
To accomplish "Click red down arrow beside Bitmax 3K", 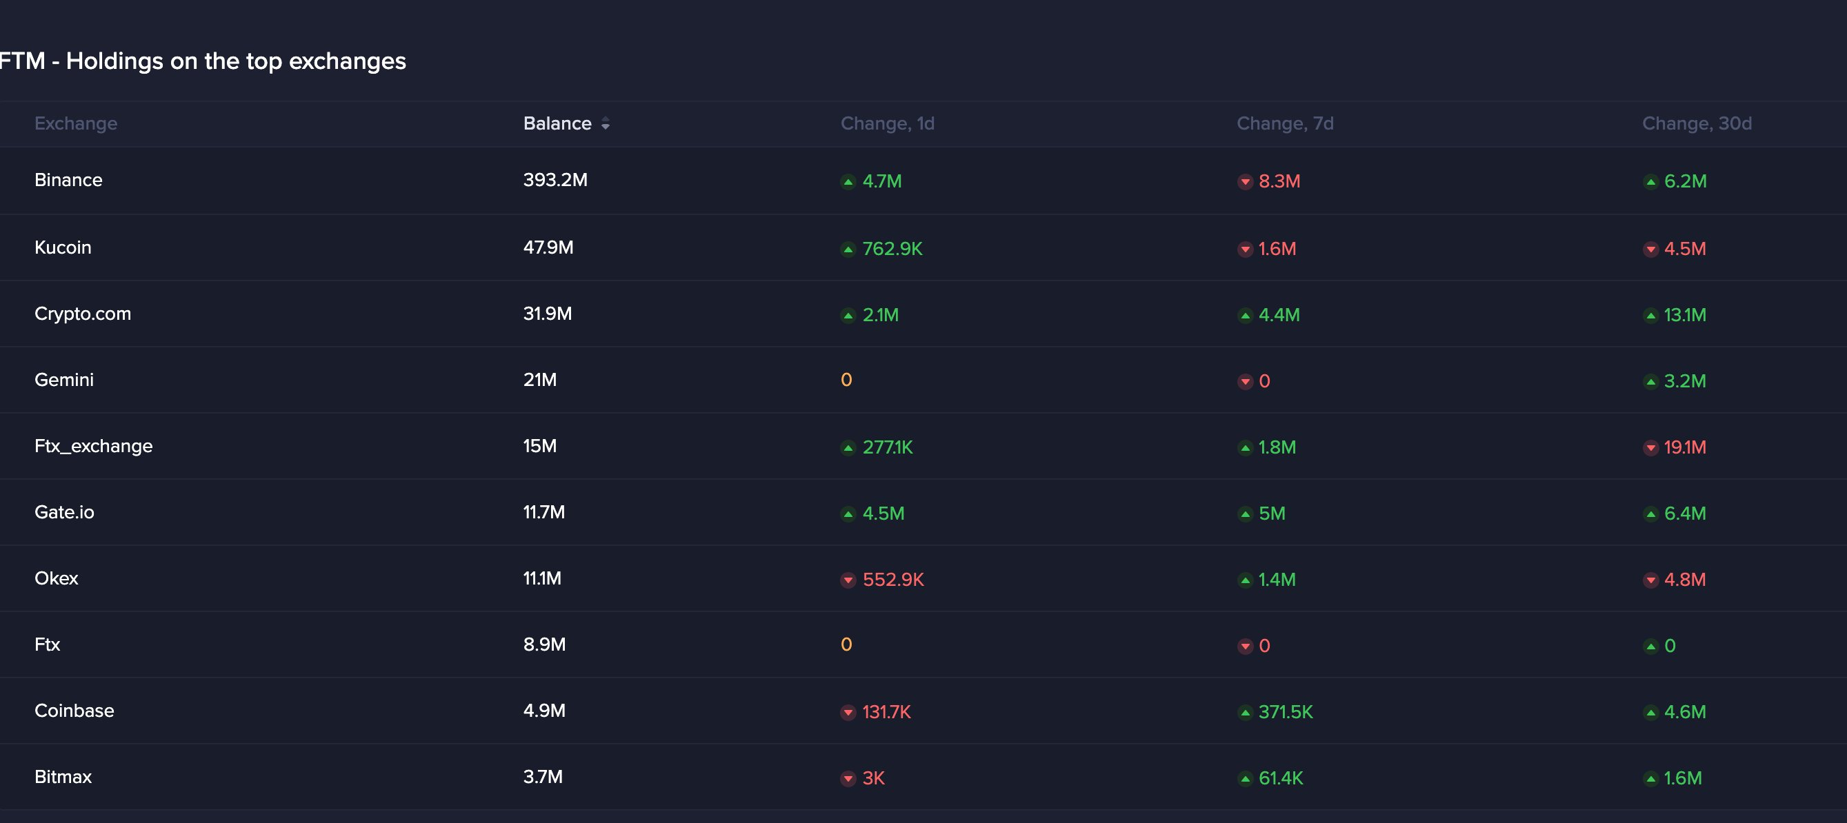I will pyautogui.click(x=848, y=779).
